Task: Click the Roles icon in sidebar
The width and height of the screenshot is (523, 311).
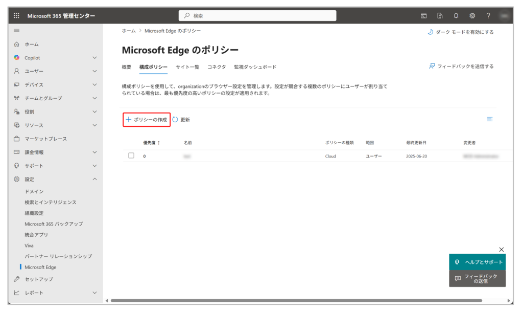Action: coord(17,112)
